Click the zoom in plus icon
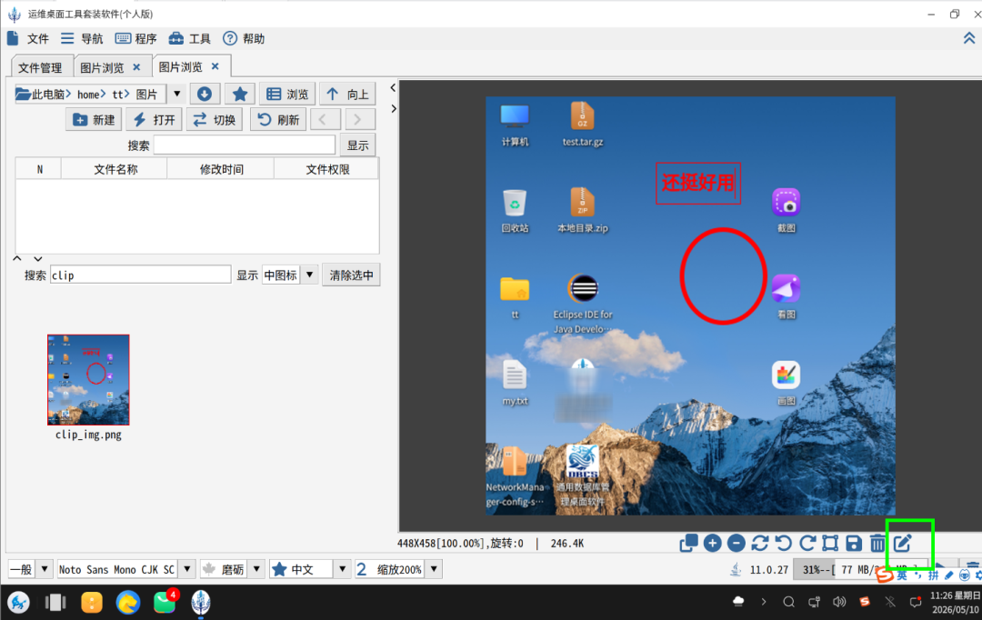Image resolution: width=982 pixels, height=620 pixels. coord(712,543)
